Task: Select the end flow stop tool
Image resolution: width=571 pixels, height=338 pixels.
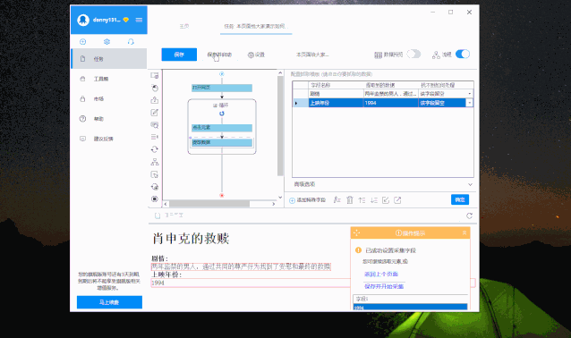Action: pos(155,199)
